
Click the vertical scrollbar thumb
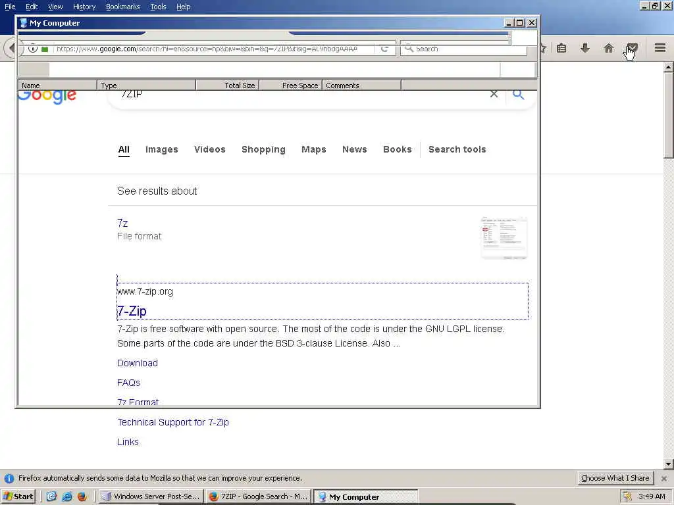click(x=668, y=115)
